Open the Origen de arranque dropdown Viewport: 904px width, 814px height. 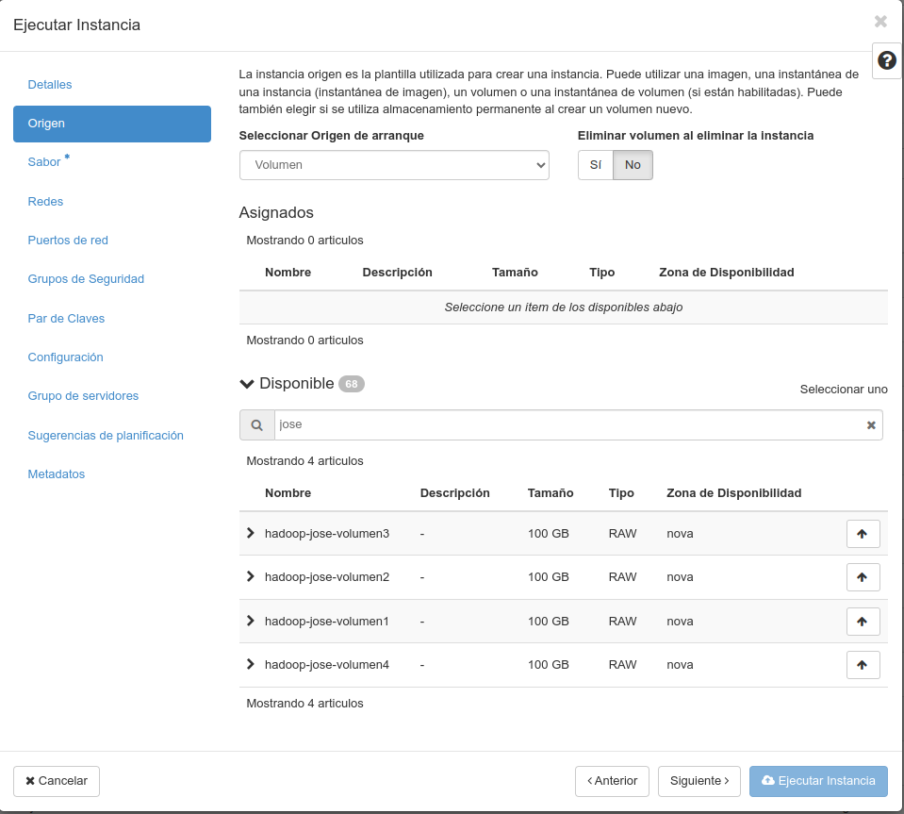click(x=395, y=165)
